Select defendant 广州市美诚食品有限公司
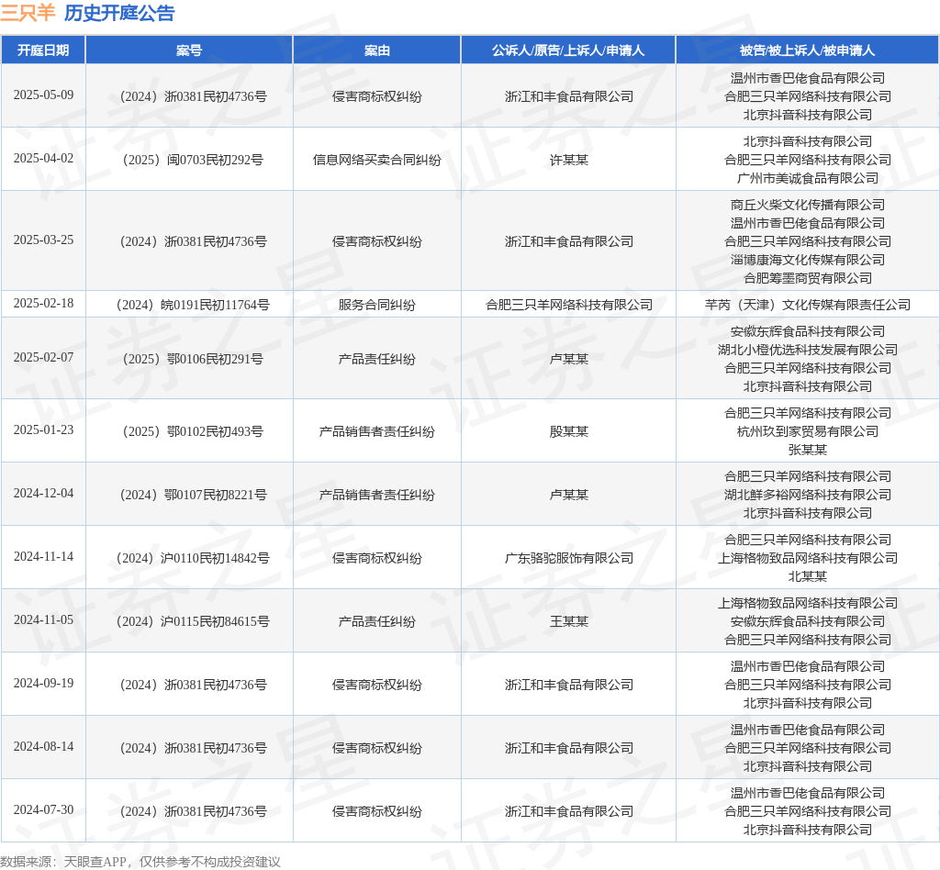This screenshot has height=870, width=940. pyautogui.click(x=807, y=179)
